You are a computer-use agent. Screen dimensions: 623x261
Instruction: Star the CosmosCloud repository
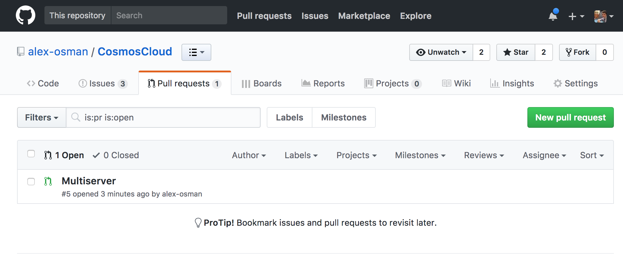[516, 52]
